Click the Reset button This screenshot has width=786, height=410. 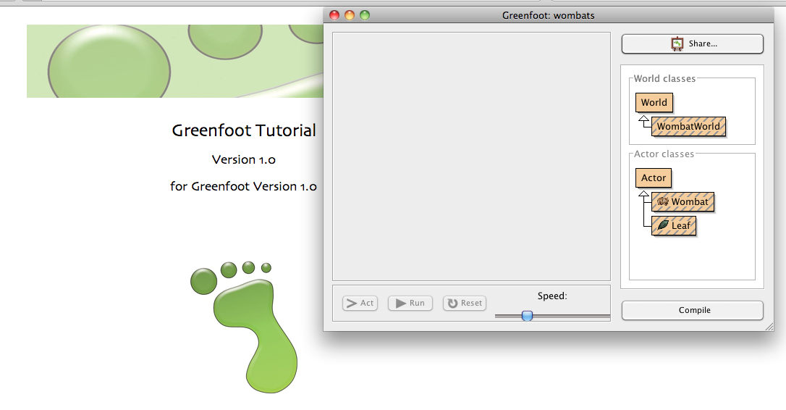coord(464,303)
